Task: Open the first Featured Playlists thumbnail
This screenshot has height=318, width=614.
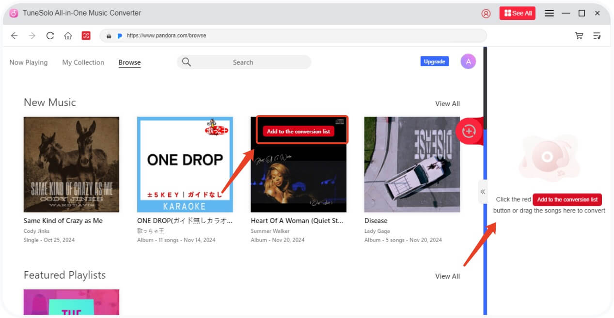Action: coord(71,302)
